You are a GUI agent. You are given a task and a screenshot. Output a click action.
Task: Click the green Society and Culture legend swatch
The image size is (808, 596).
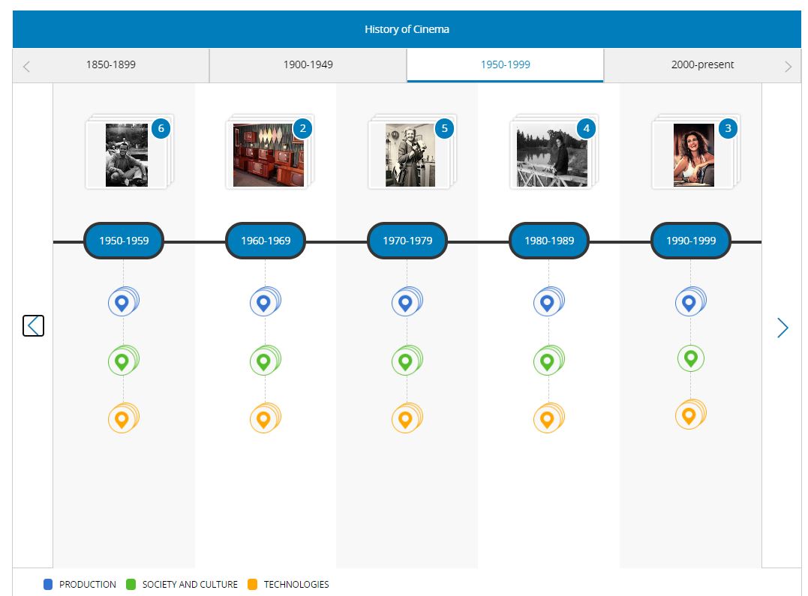tap(131, 584)
